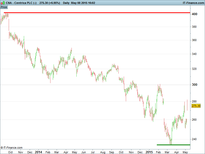This screenshot has height=154, width=205.
Task: Click the 340 level on price axis
Action: (194, 54)
